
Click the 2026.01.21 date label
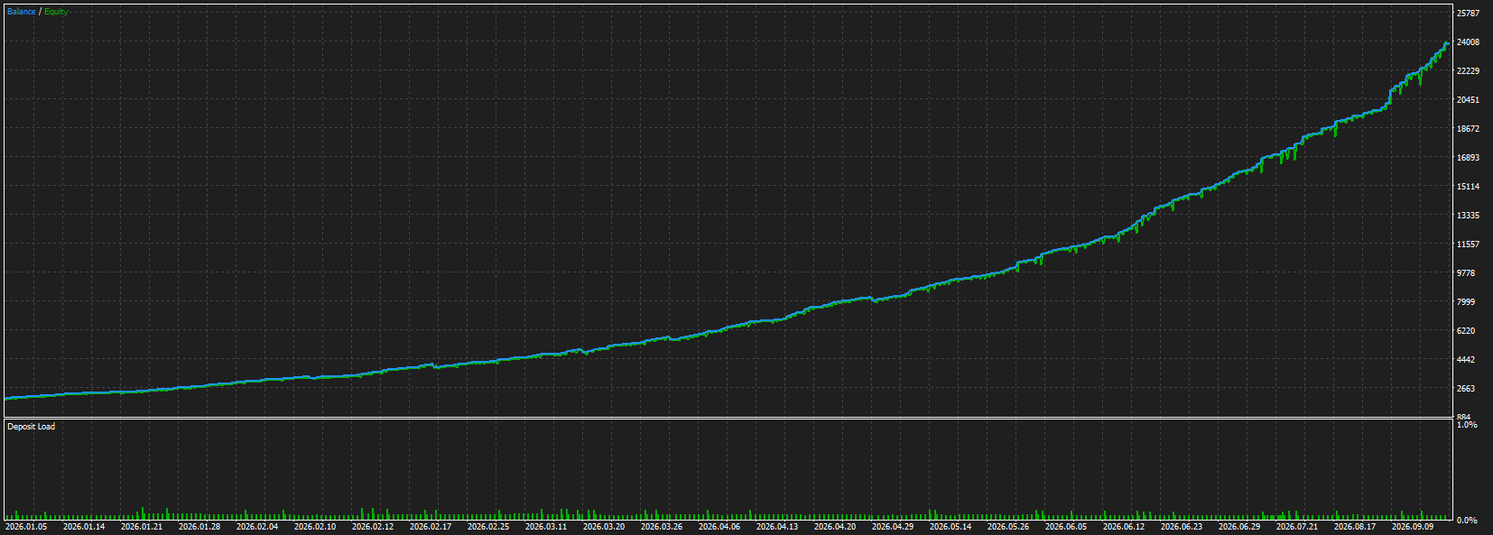[142, 527]
